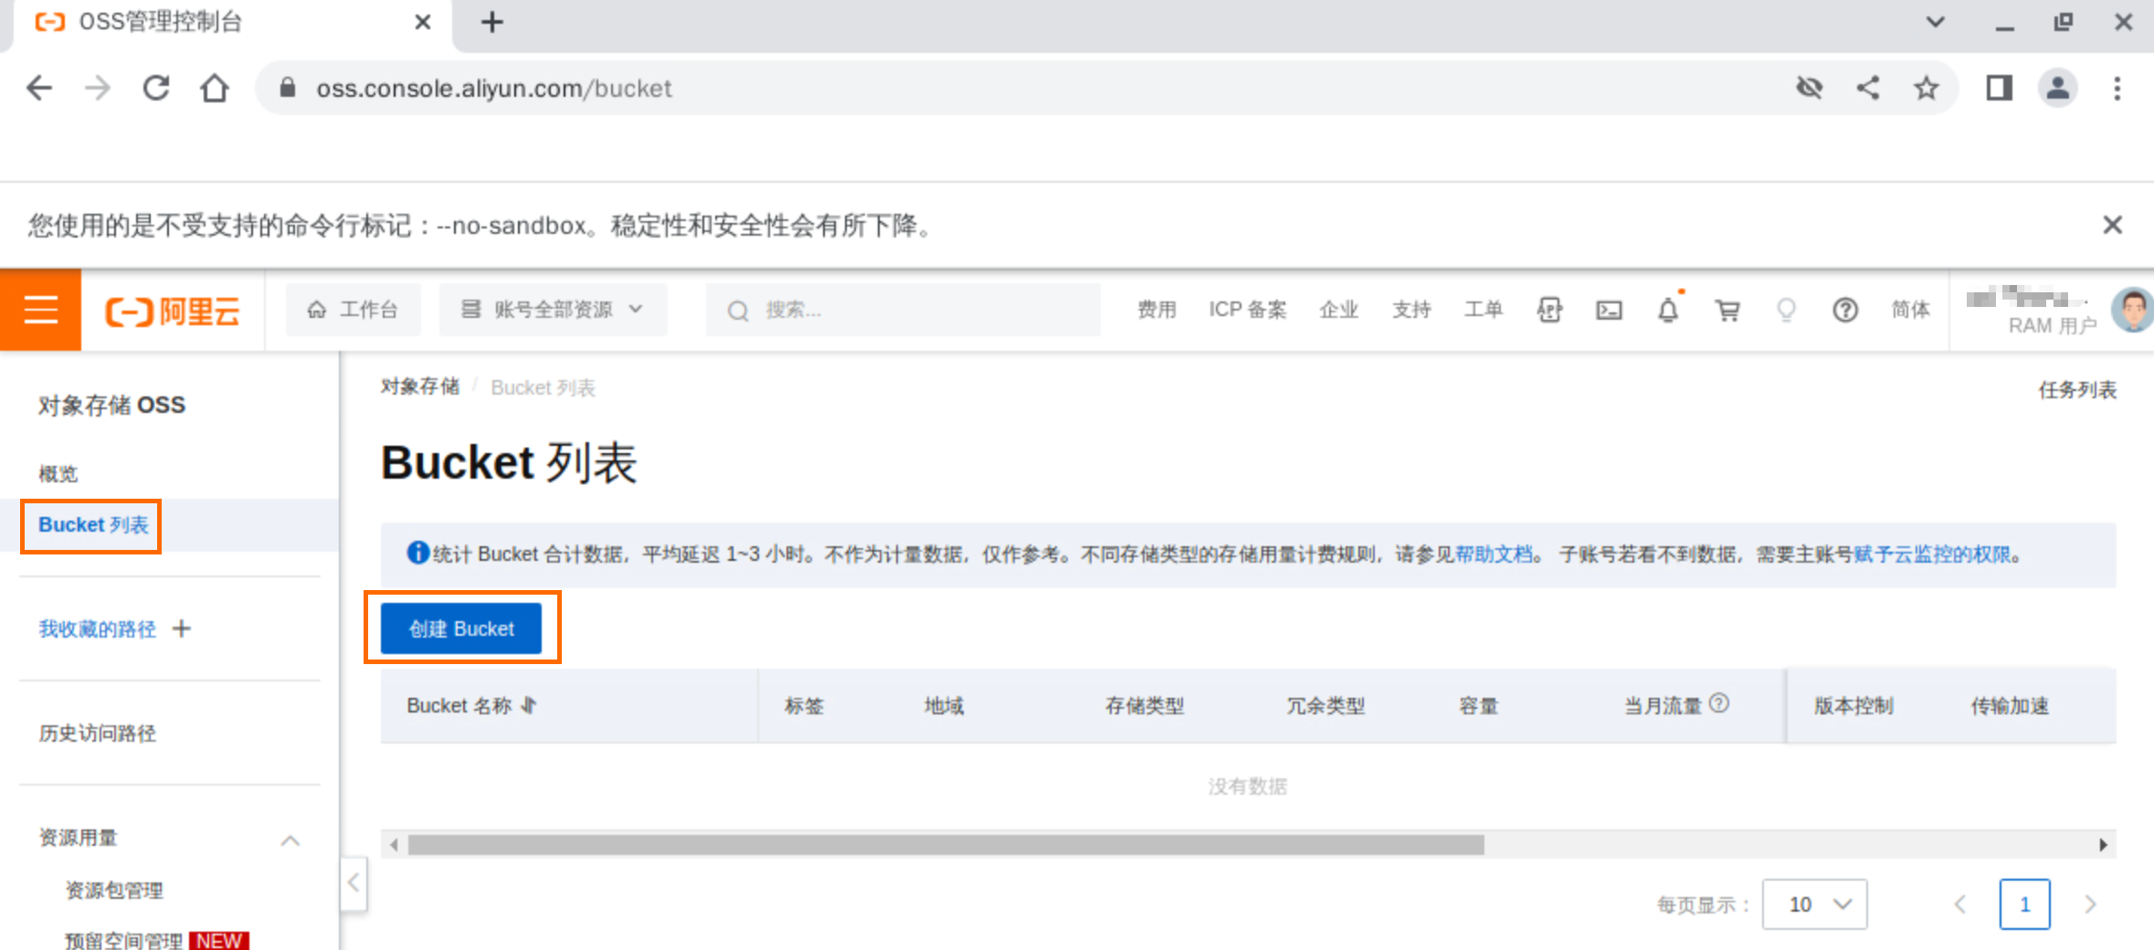Screen dimensions: 2154x950
Task: Click 我收藏的路径 link
Action: pyautogui.click(x=97, y=628)
